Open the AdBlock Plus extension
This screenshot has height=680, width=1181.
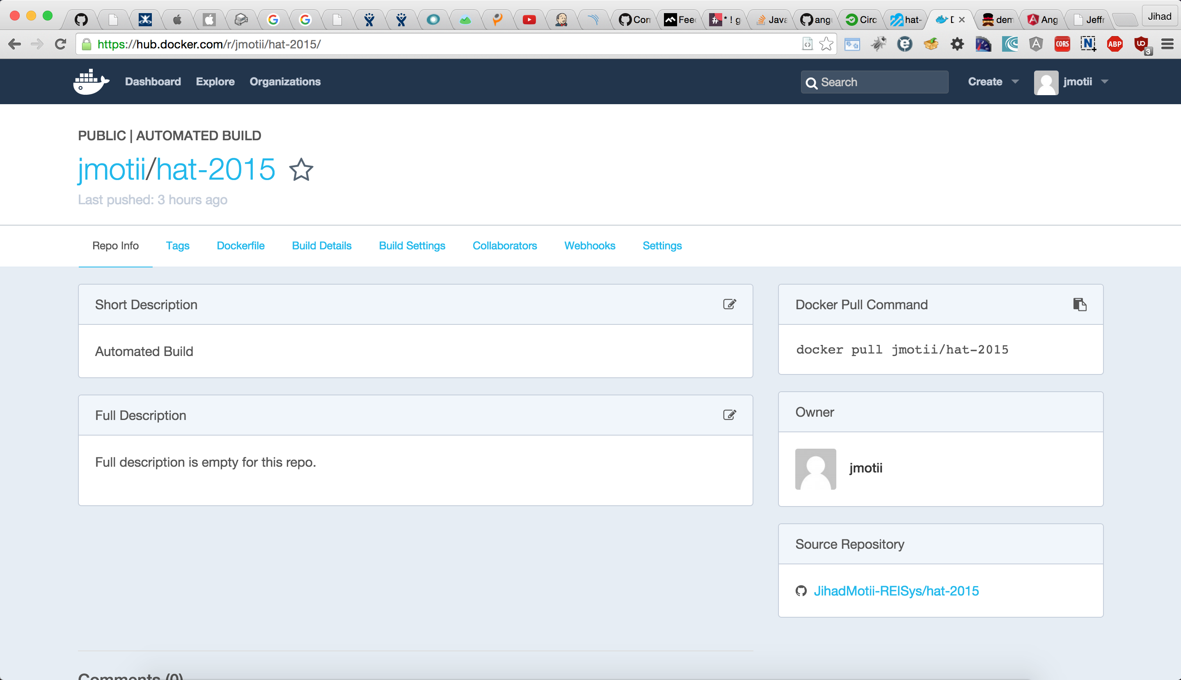[1115, 44]
